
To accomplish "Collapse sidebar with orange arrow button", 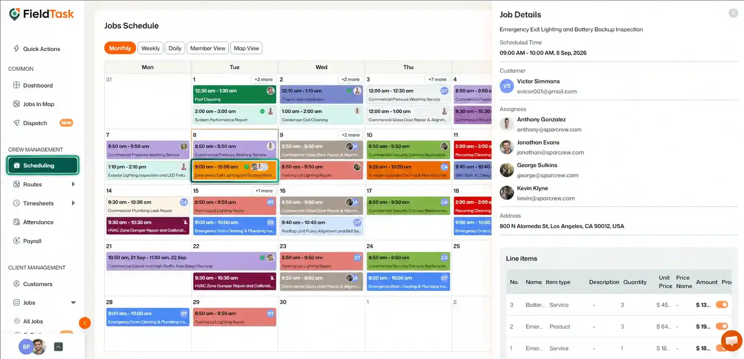I will point(85,323).
